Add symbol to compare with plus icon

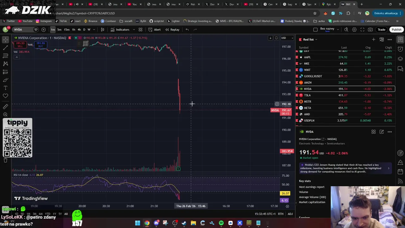tap(43, 29)
